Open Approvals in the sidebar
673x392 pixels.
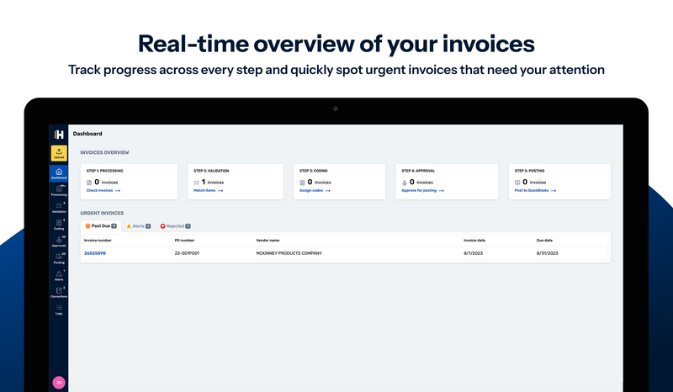click(x=59, y=241)
